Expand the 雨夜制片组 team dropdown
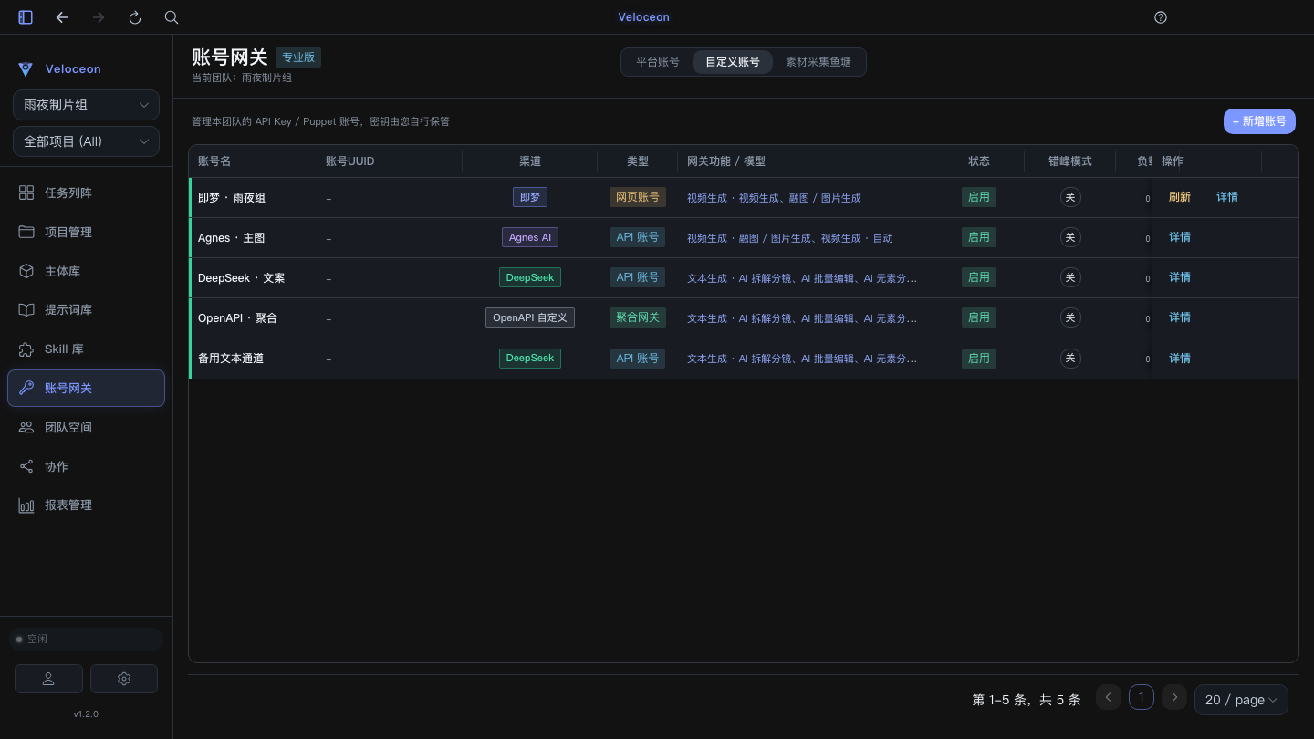Viewport: 1314px width, 739px height. click(x=86, y=105)
